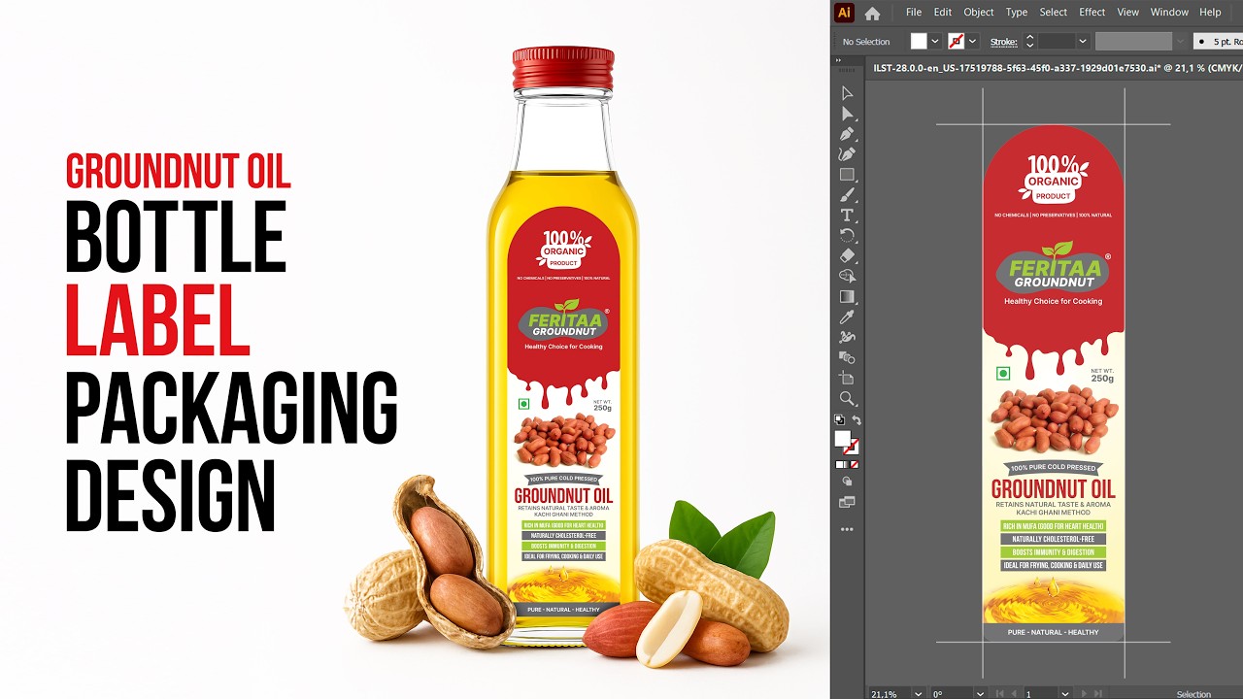Image resolution: width=1243 pixels, height=699 pixels.
Task: Click the FERITAA logo on artboard
Action: tap(1054, 270)
